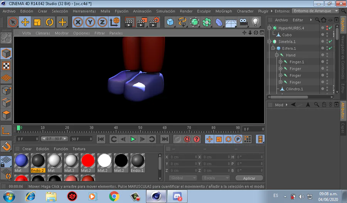Go to start of animation

(101, 139)
